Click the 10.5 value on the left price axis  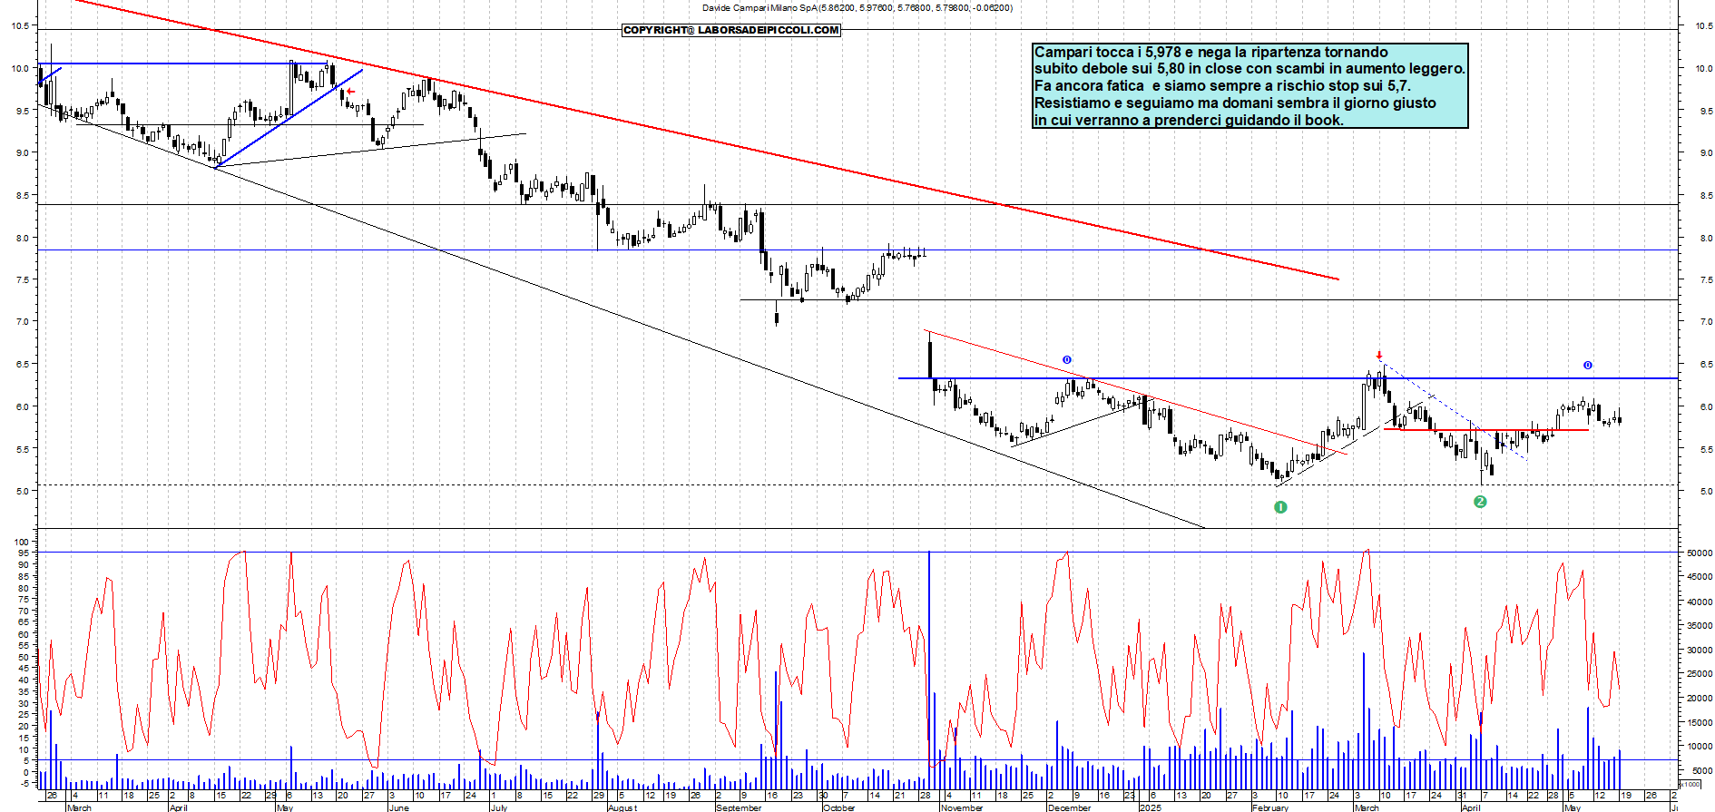19,26
